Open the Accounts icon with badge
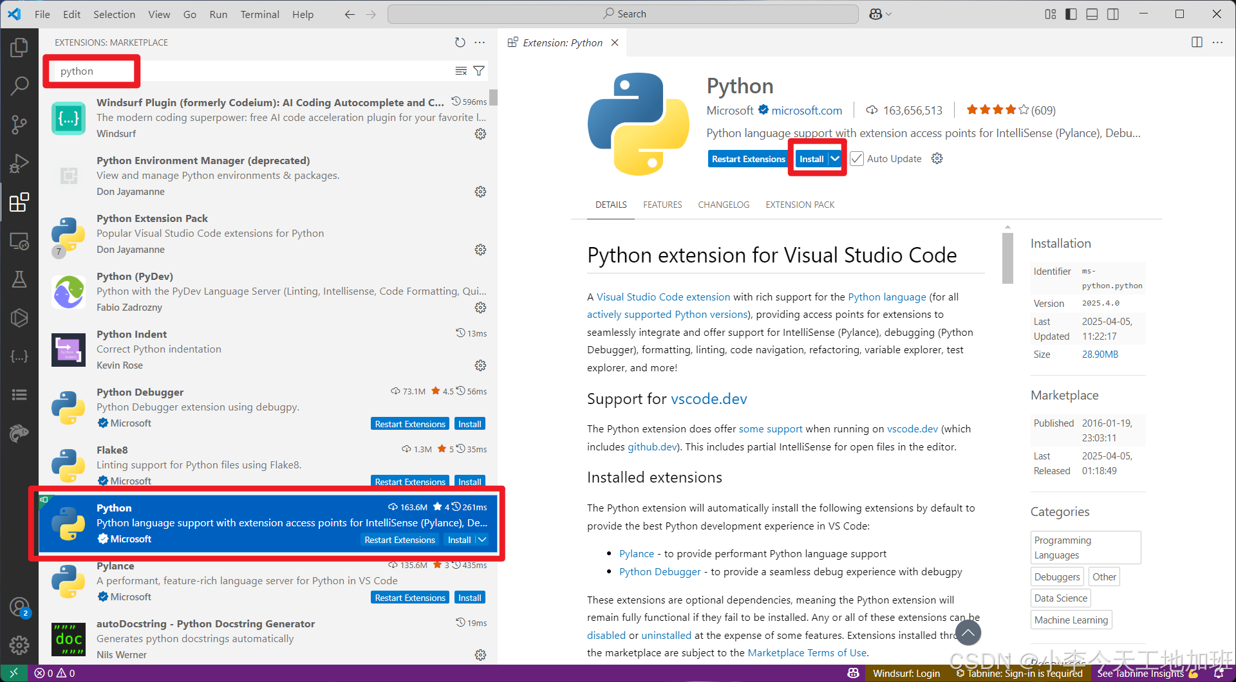 point(19,607)
